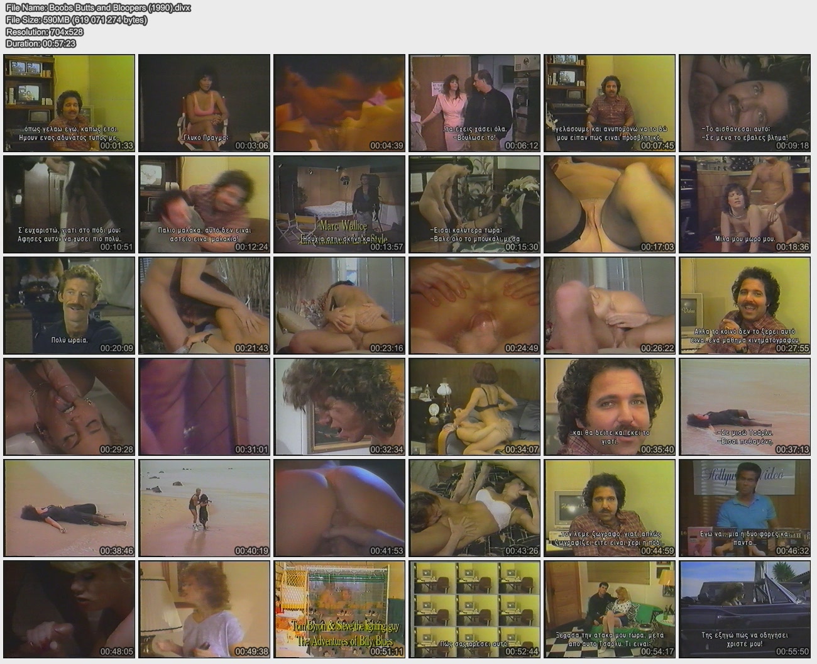The width and height of the screenshot is (817, 664).
Task: Open the frame at 00:06:12
Action: click(474, 103)
